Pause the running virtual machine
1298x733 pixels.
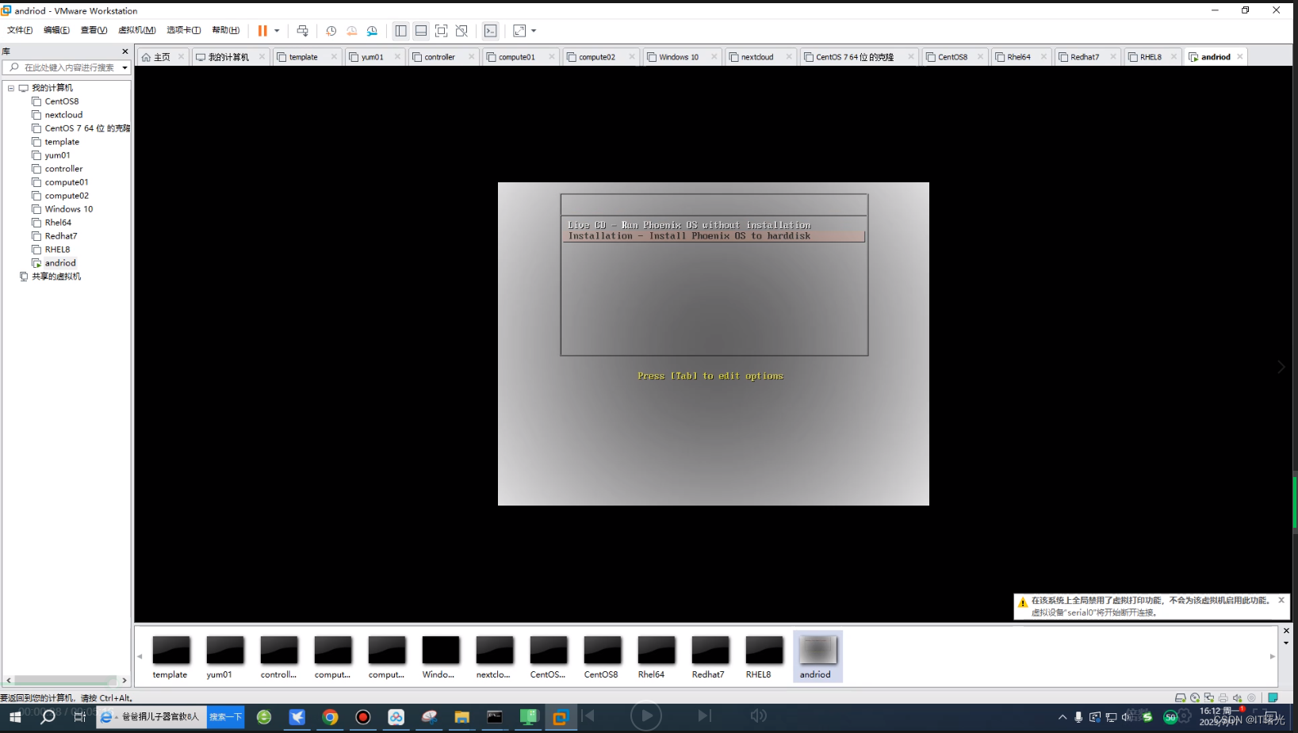click(262, 31)
